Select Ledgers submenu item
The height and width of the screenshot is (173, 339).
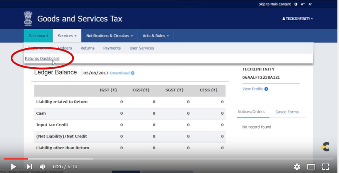(x=65, y=48)
